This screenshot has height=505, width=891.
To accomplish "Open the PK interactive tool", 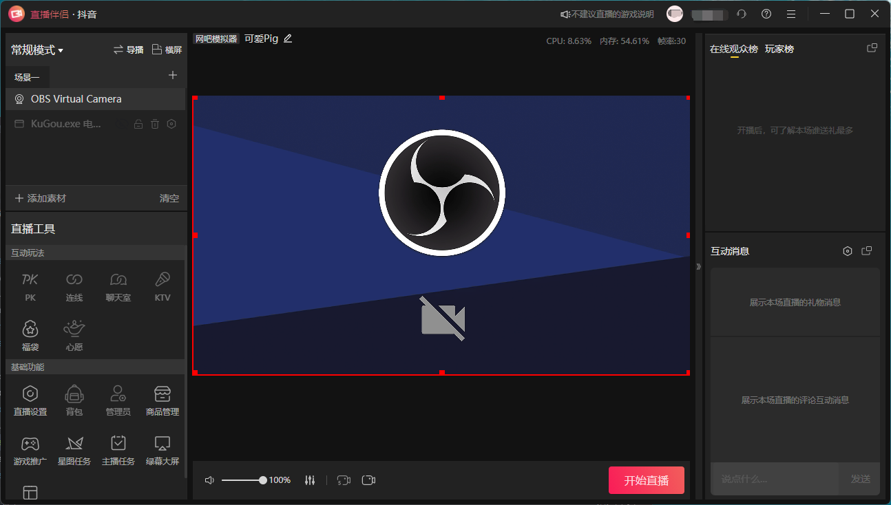I will tap(30, 287).
